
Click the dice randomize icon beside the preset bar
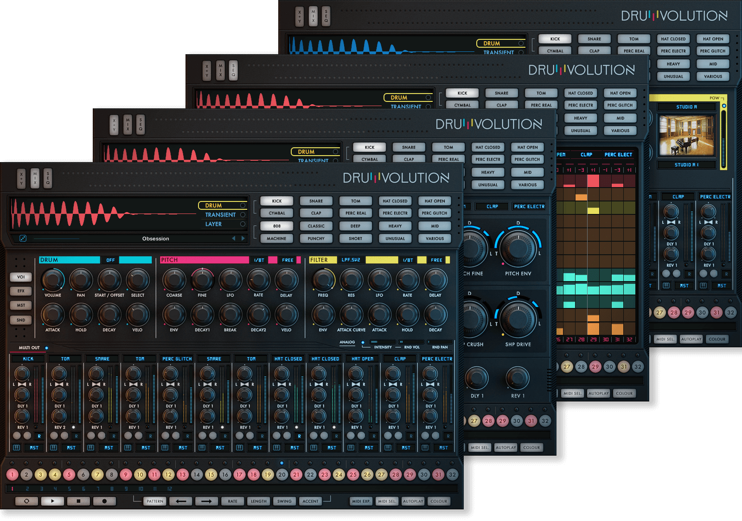click(x=23, y=239)
